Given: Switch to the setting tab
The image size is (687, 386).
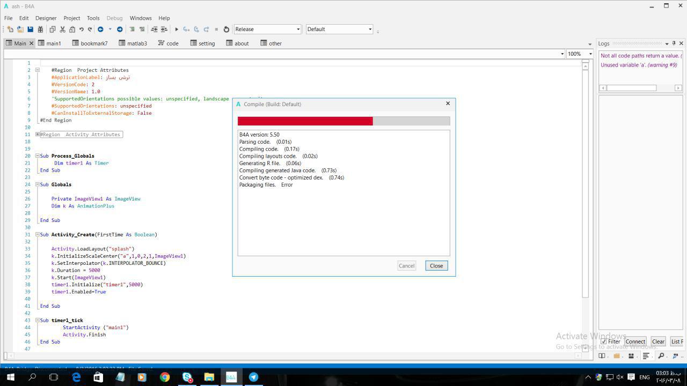Looking at the screenshot, I should point(203,43).
